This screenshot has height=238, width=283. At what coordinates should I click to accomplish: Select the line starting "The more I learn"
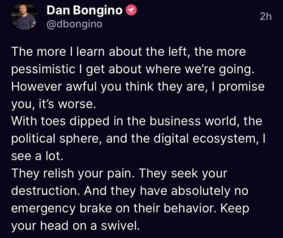128,52
